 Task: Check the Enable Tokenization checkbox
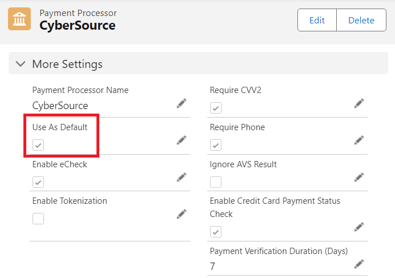point(38,219)
